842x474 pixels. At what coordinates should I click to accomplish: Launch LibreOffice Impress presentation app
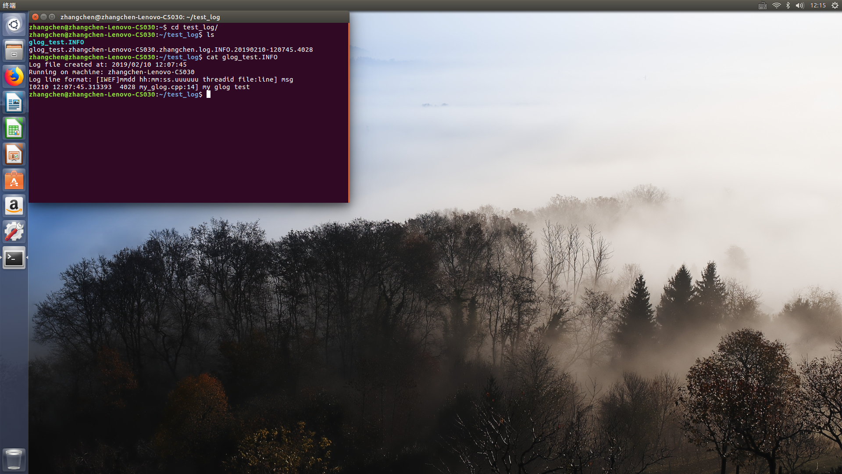coord(14,155)
